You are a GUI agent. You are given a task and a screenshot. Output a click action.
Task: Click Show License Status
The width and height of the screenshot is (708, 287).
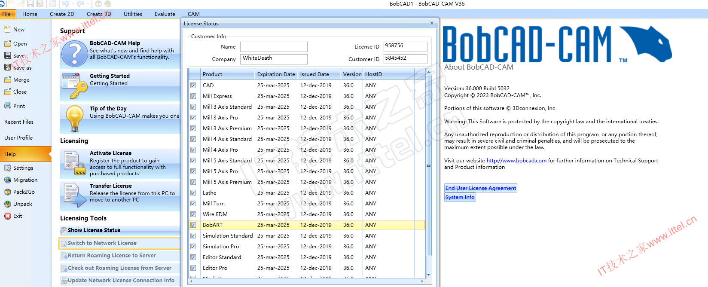[119, 230]
